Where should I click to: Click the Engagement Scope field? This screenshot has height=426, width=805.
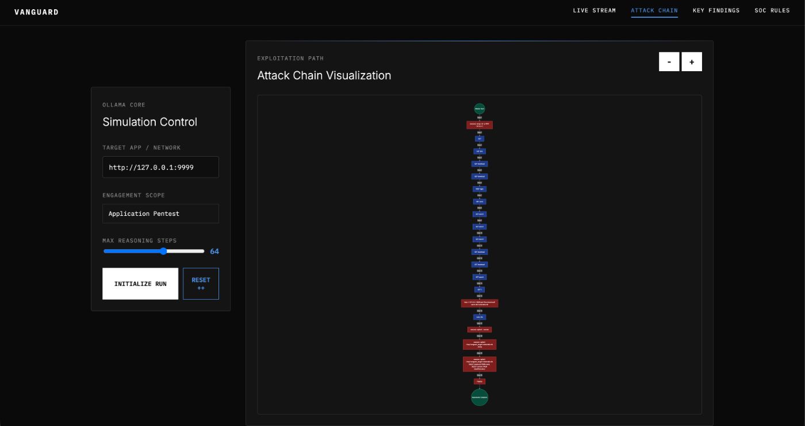(160, 213)
